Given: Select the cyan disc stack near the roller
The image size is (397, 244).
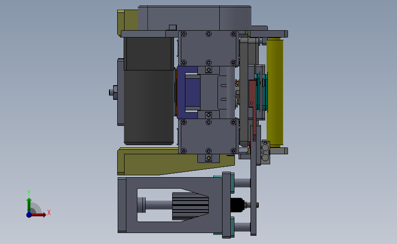Looking at the screenshot, I should 261,92.
